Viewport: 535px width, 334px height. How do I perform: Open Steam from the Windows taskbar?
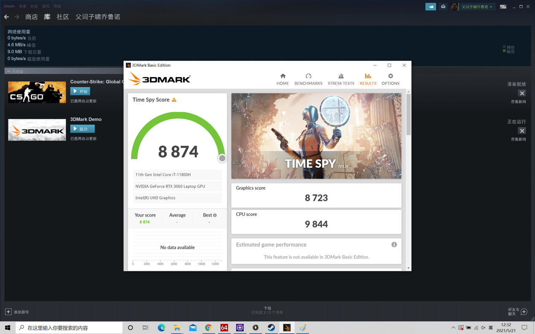tap(271, 328)
